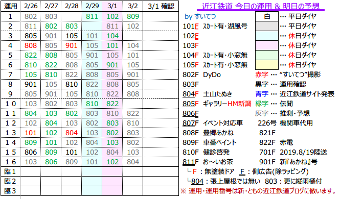Screen dimensions: 341x199
Task: Click the 運用 column header
Action: click(x=10, y=6)
